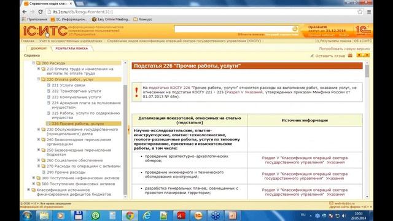Open Раздел V link for архитектурно-археологических обмеров row

tap(305, 160)
